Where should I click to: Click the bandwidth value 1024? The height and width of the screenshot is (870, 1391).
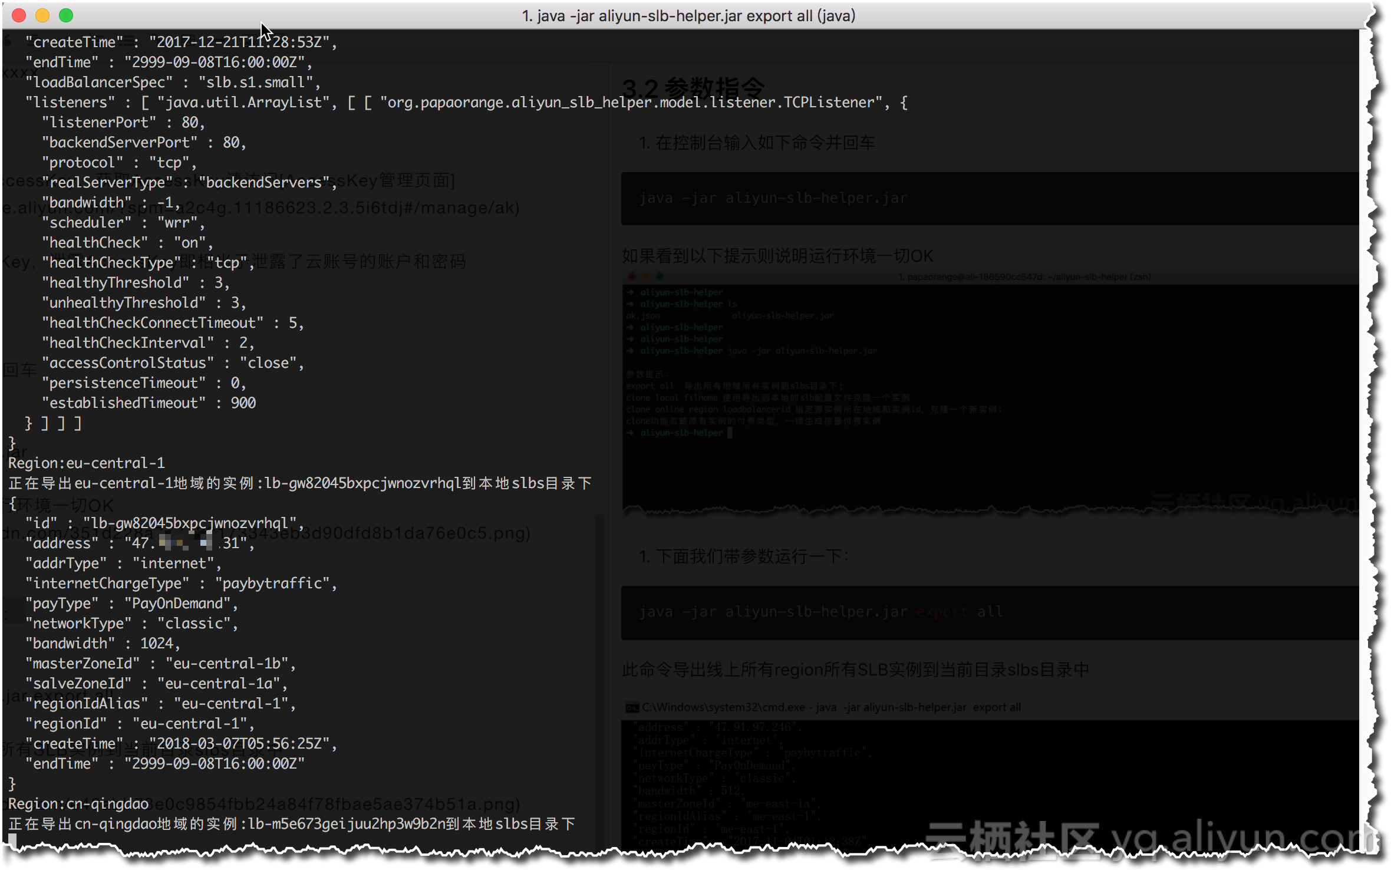[x=156, y=644]
